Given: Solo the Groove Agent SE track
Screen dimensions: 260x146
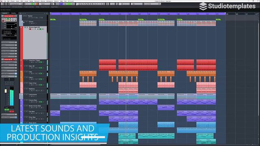Looking at the screenshot, I should pos(27,27).
